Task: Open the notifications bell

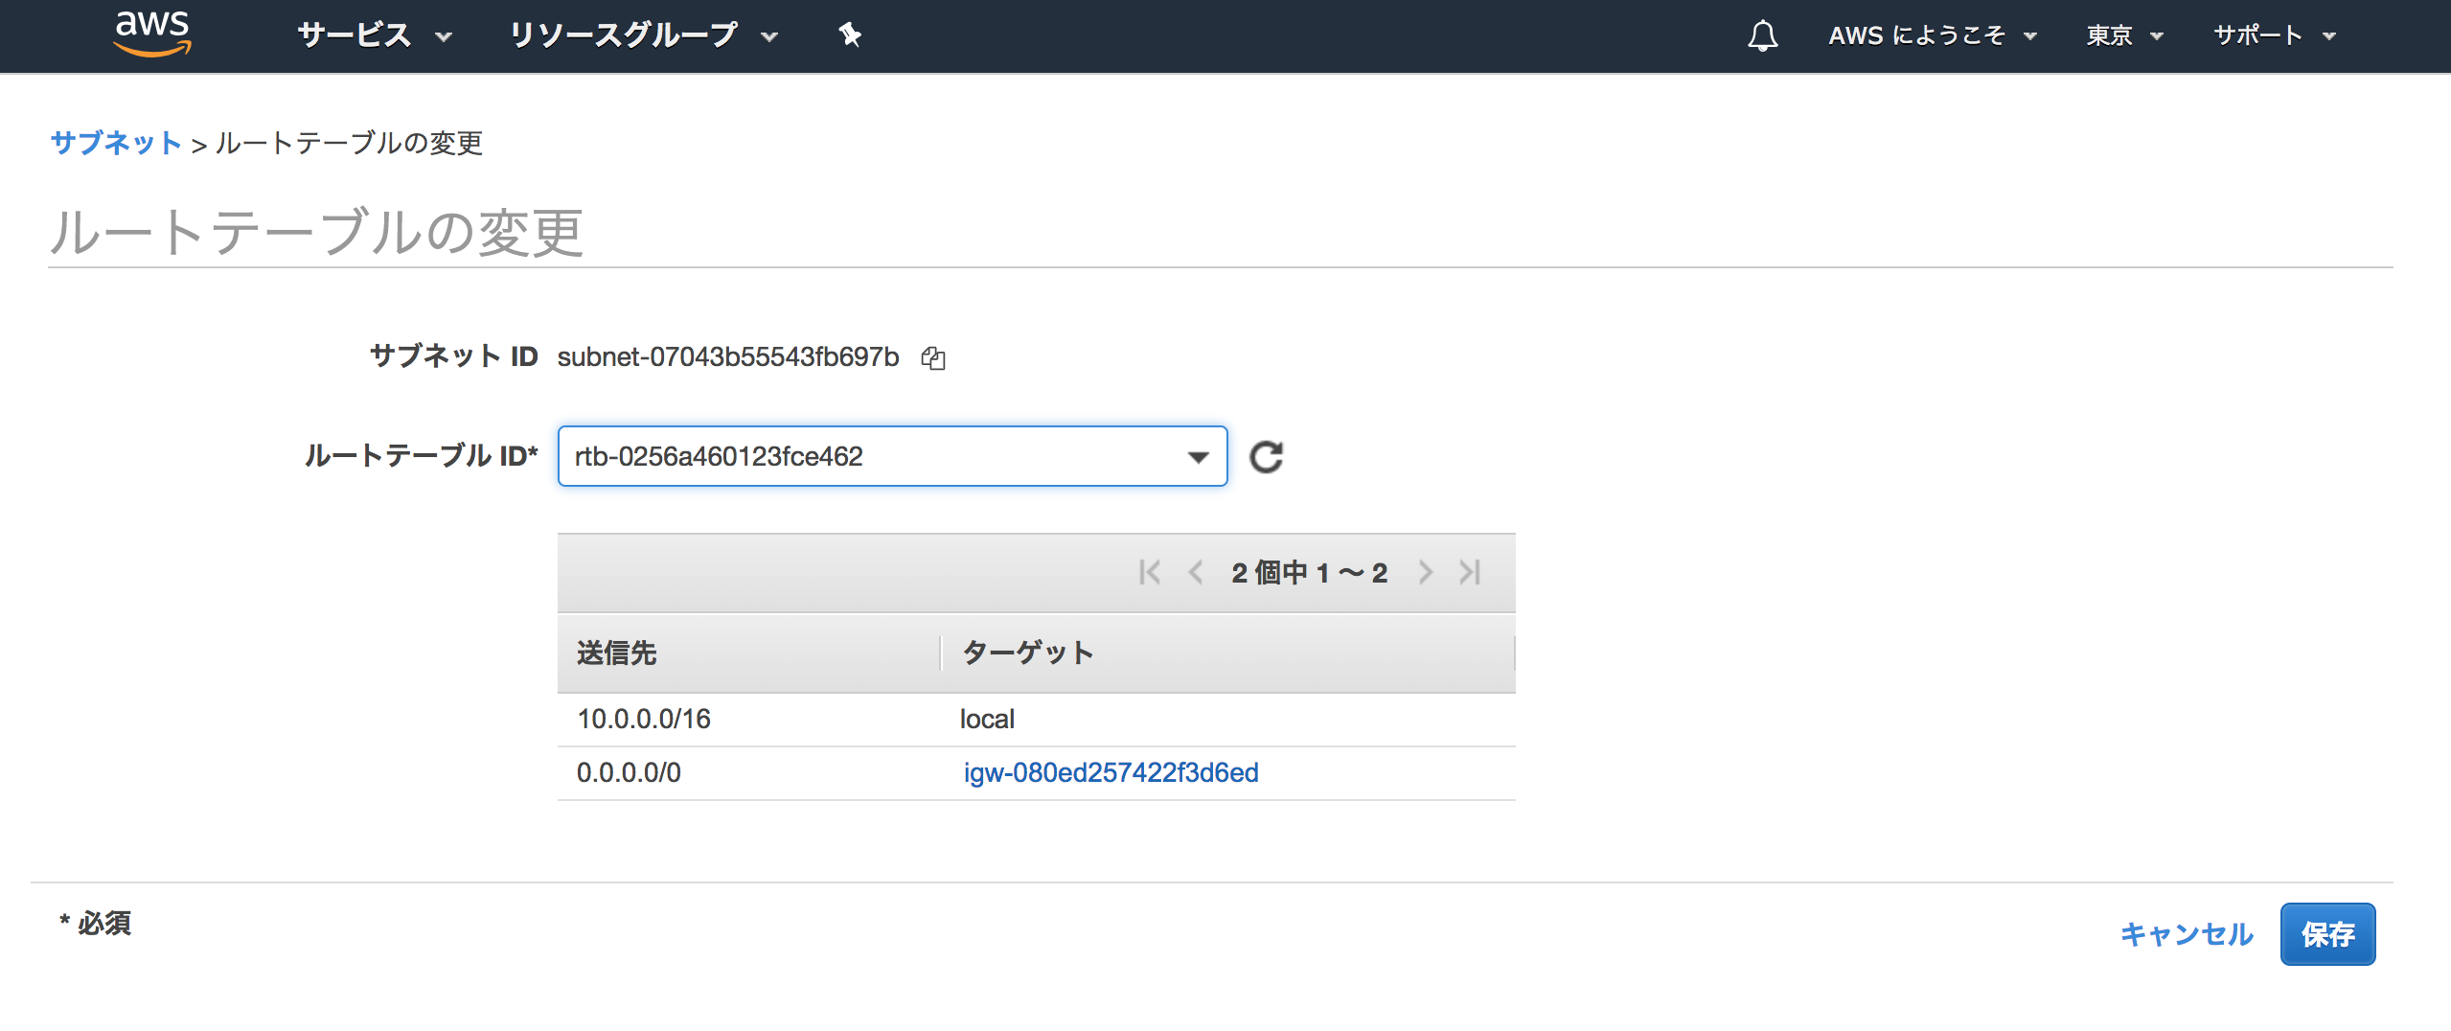Action: pyautogui.click(x=1763, y=35)
